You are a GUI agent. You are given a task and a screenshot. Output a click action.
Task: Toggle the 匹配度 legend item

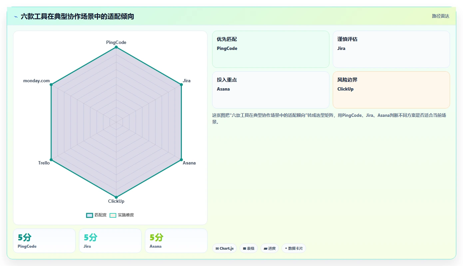(96, 215)
